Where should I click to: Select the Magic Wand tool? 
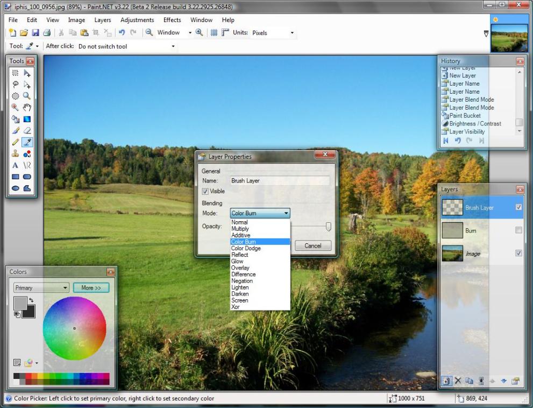coord(16,108)
